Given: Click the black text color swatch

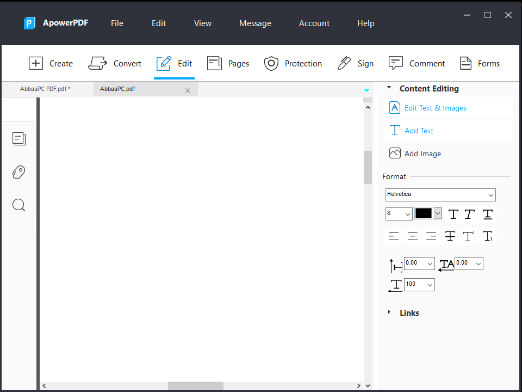Looking at the screenshot, I should [x=424, y=213].
